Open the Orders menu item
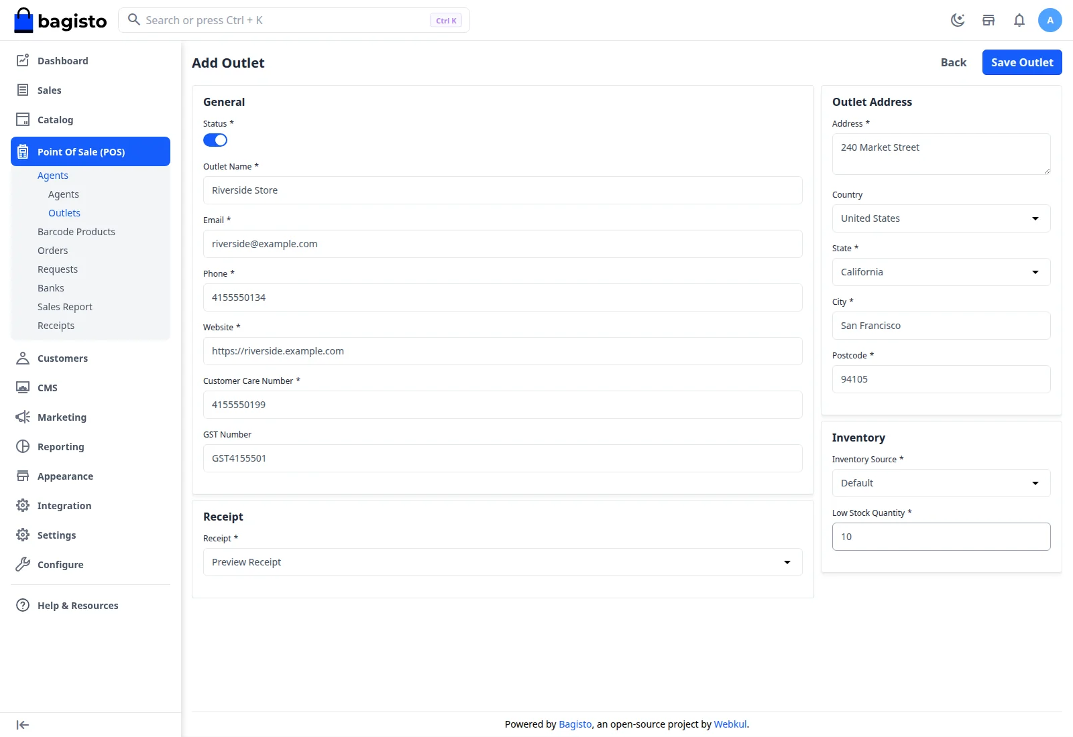Viewport: 1073px width, 737px height. click(x=53, y=251)
